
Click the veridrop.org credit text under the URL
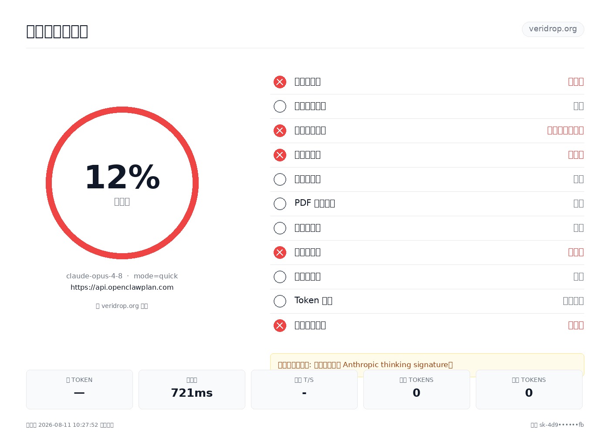pyautogui.click(x=122, y=306)
